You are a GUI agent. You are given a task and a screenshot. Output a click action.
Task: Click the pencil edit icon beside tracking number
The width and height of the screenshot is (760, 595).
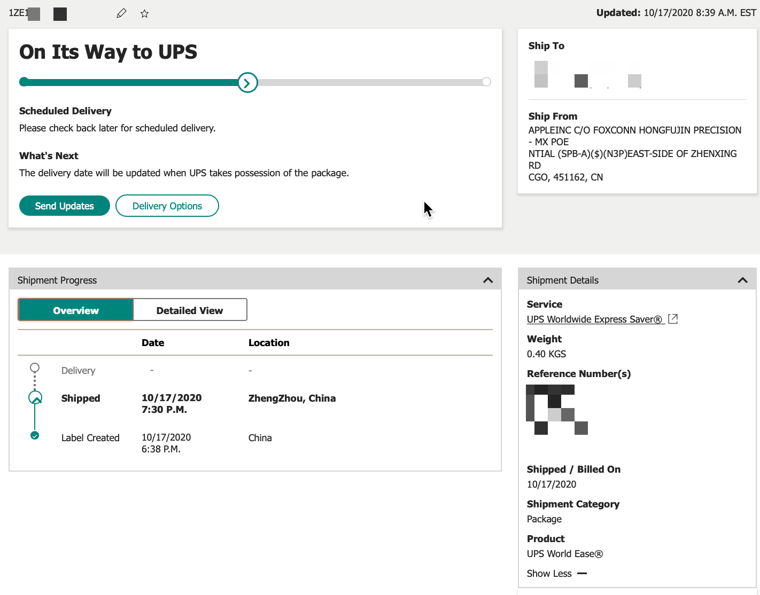(x=121, y=13)
